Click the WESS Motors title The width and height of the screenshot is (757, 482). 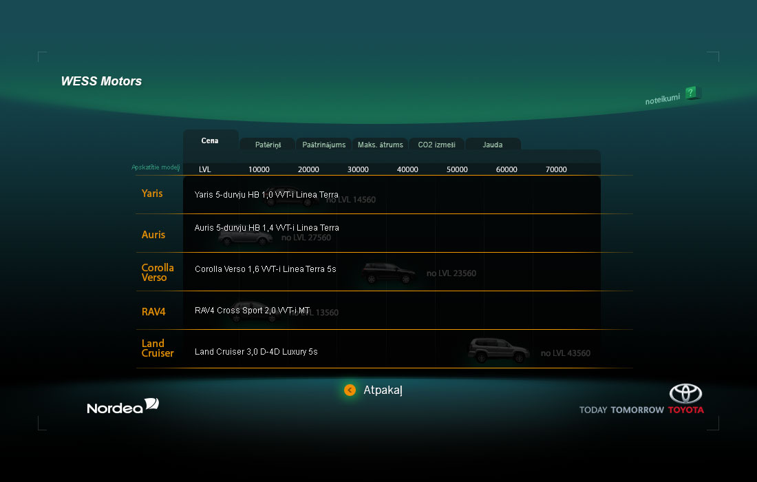(x=101, y=81)
